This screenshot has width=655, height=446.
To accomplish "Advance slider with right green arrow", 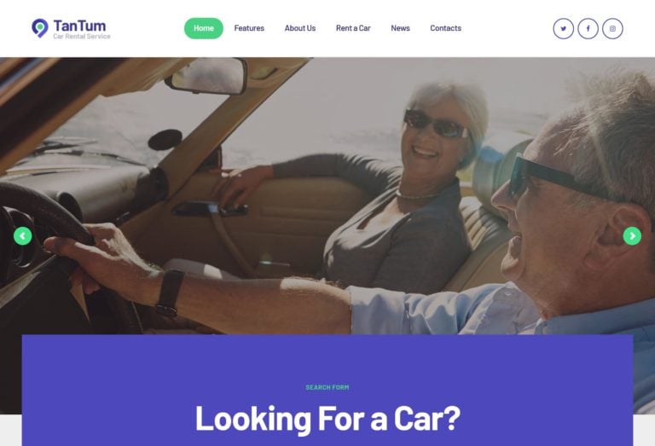I will click(632, 236).
